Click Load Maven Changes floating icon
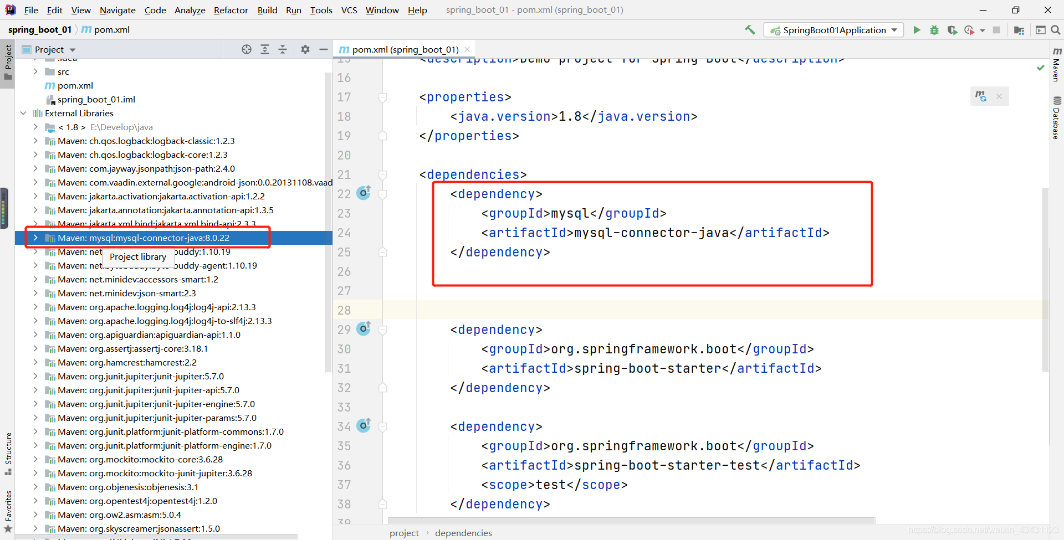Viewport: 1064px width, 540px height. pos(981,96)
